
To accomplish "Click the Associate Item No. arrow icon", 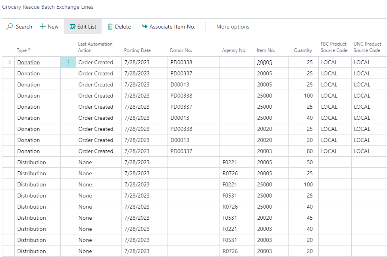I will (144, 27).
